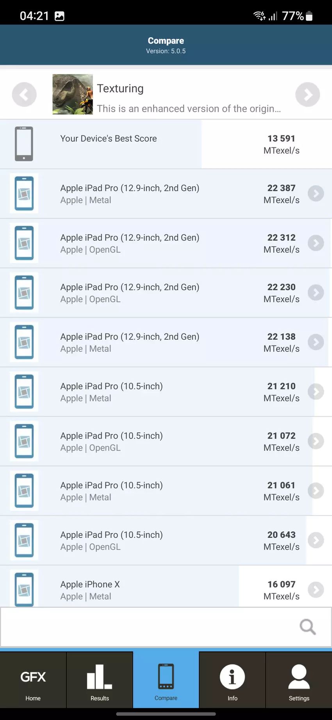This screenshot has width=332, height=720.
Task: Tap the device icon beside 20 643 score
Action: tap(24, 540)
